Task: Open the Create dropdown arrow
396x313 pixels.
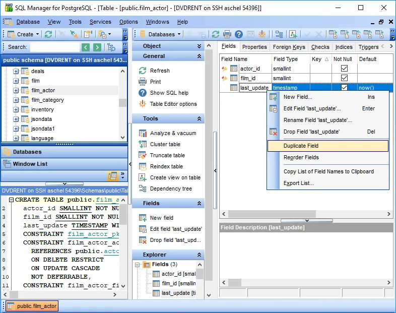Action: click(x=37, y=34)
